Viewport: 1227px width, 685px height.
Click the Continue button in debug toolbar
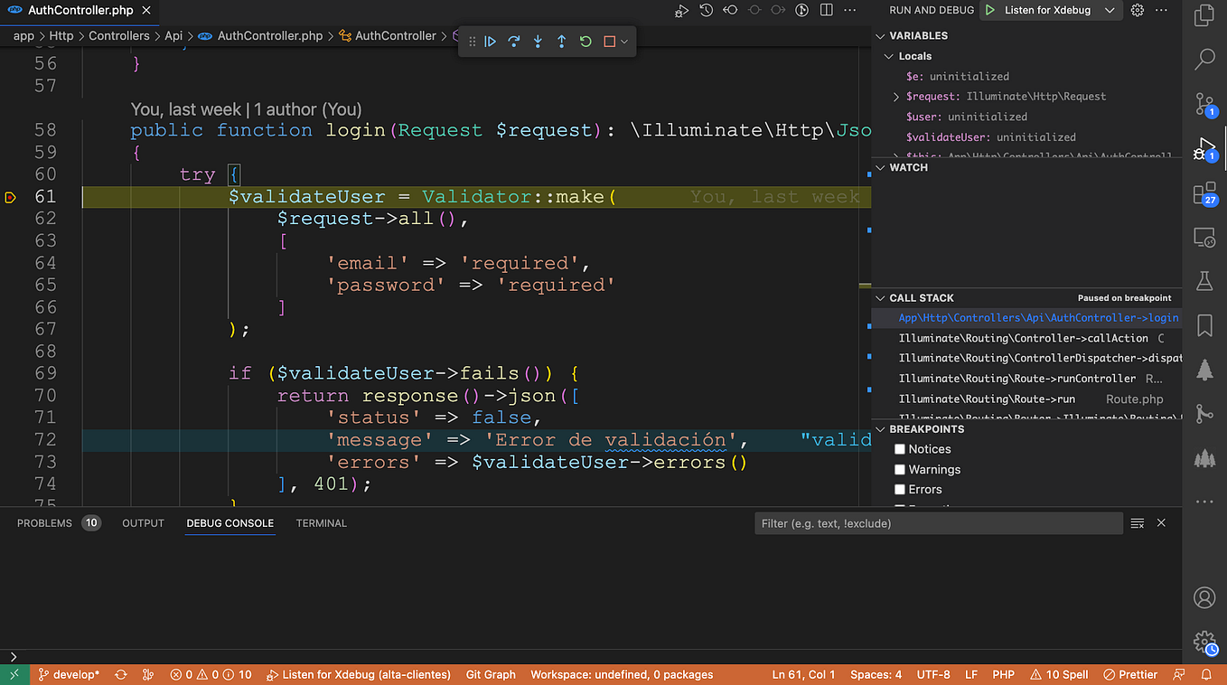click(x=490, y=41)
